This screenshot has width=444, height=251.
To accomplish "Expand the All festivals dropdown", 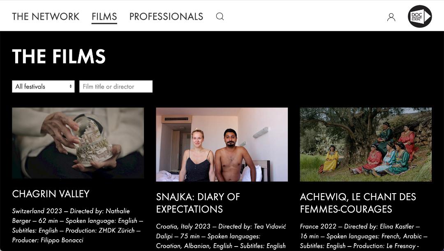I will 43,87.
